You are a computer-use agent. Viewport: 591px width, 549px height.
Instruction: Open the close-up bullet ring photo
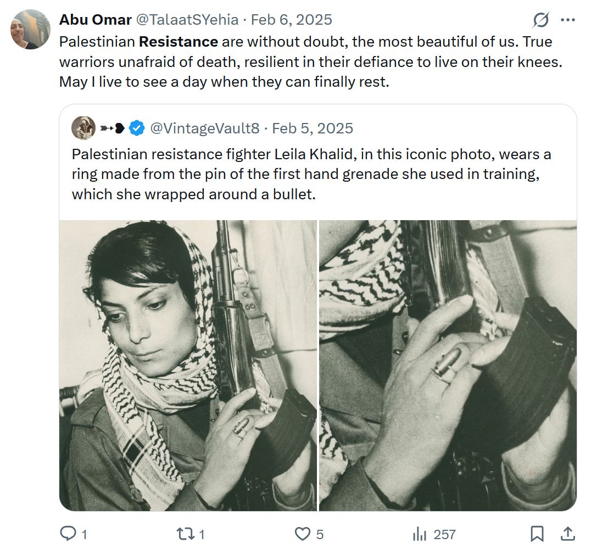click(x=448, y=366)
